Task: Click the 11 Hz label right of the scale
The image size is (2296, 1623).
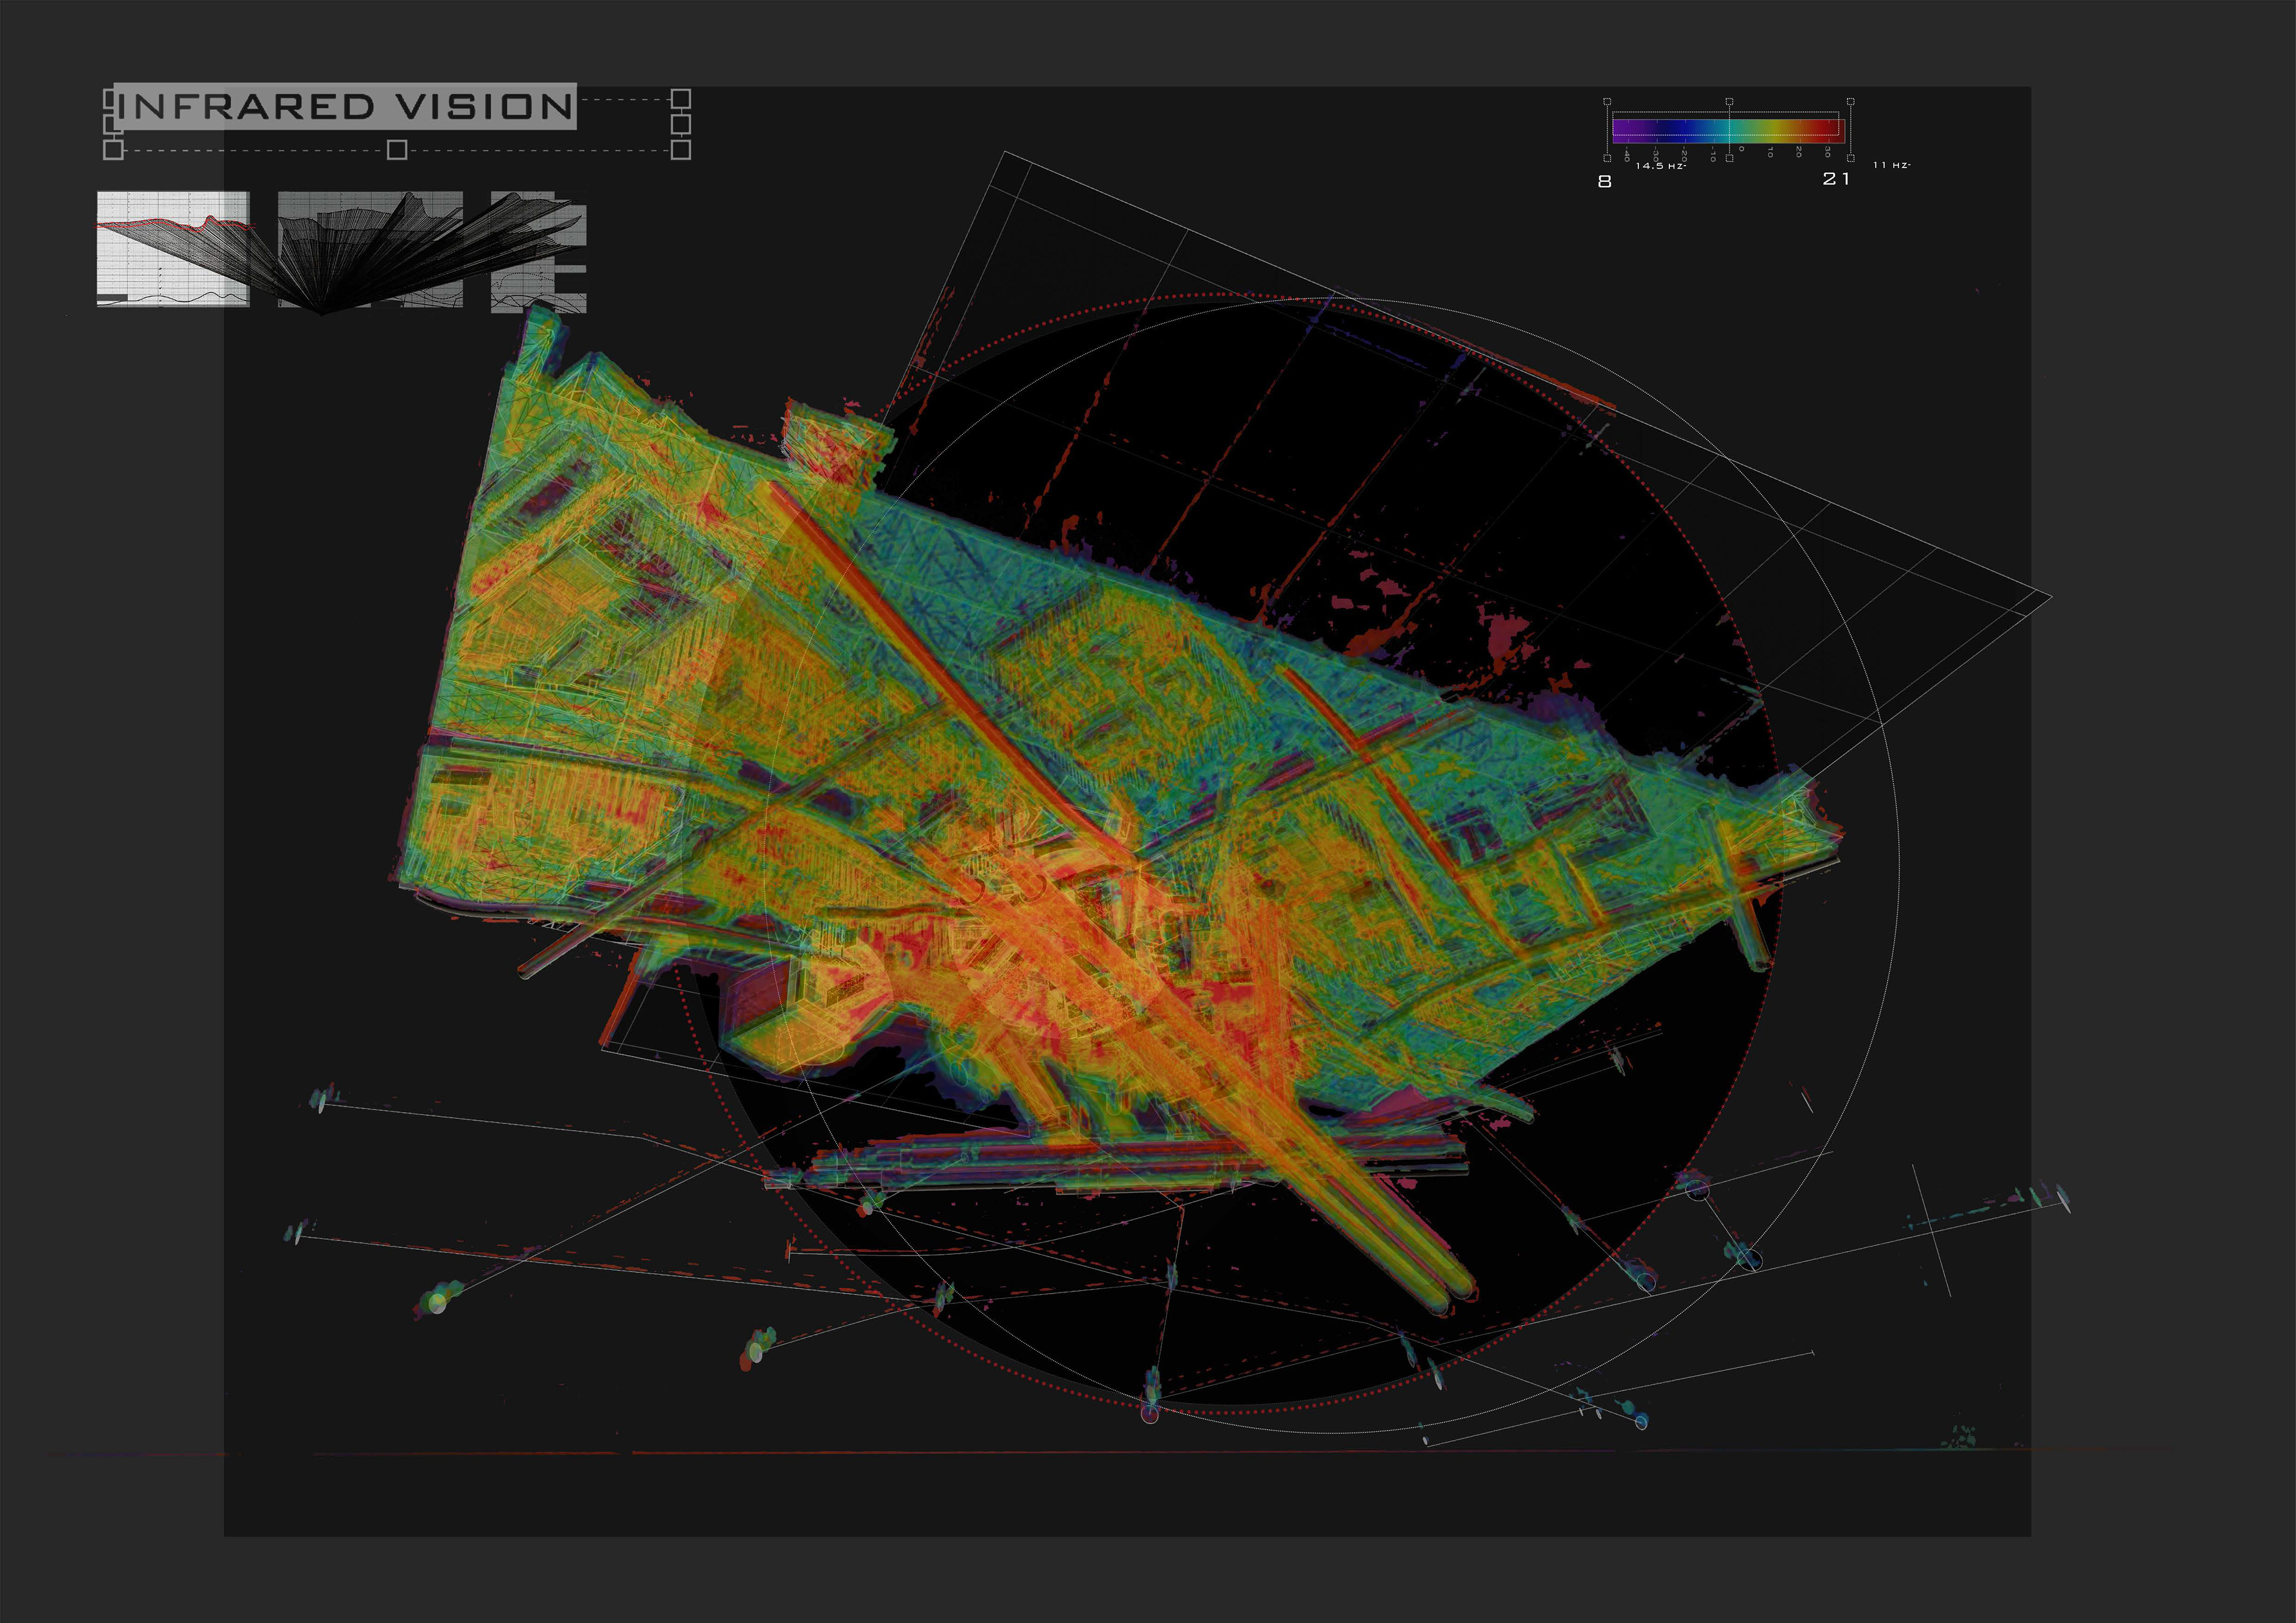Action: click(1891, 165)
